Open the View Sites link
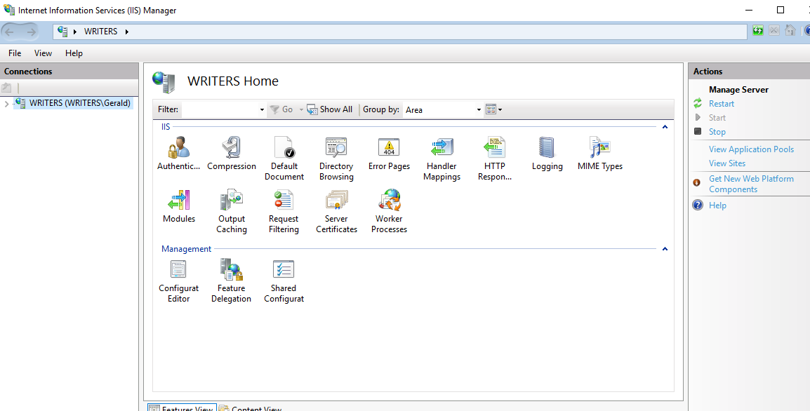 pyautogui.click(x=727, y=163)
